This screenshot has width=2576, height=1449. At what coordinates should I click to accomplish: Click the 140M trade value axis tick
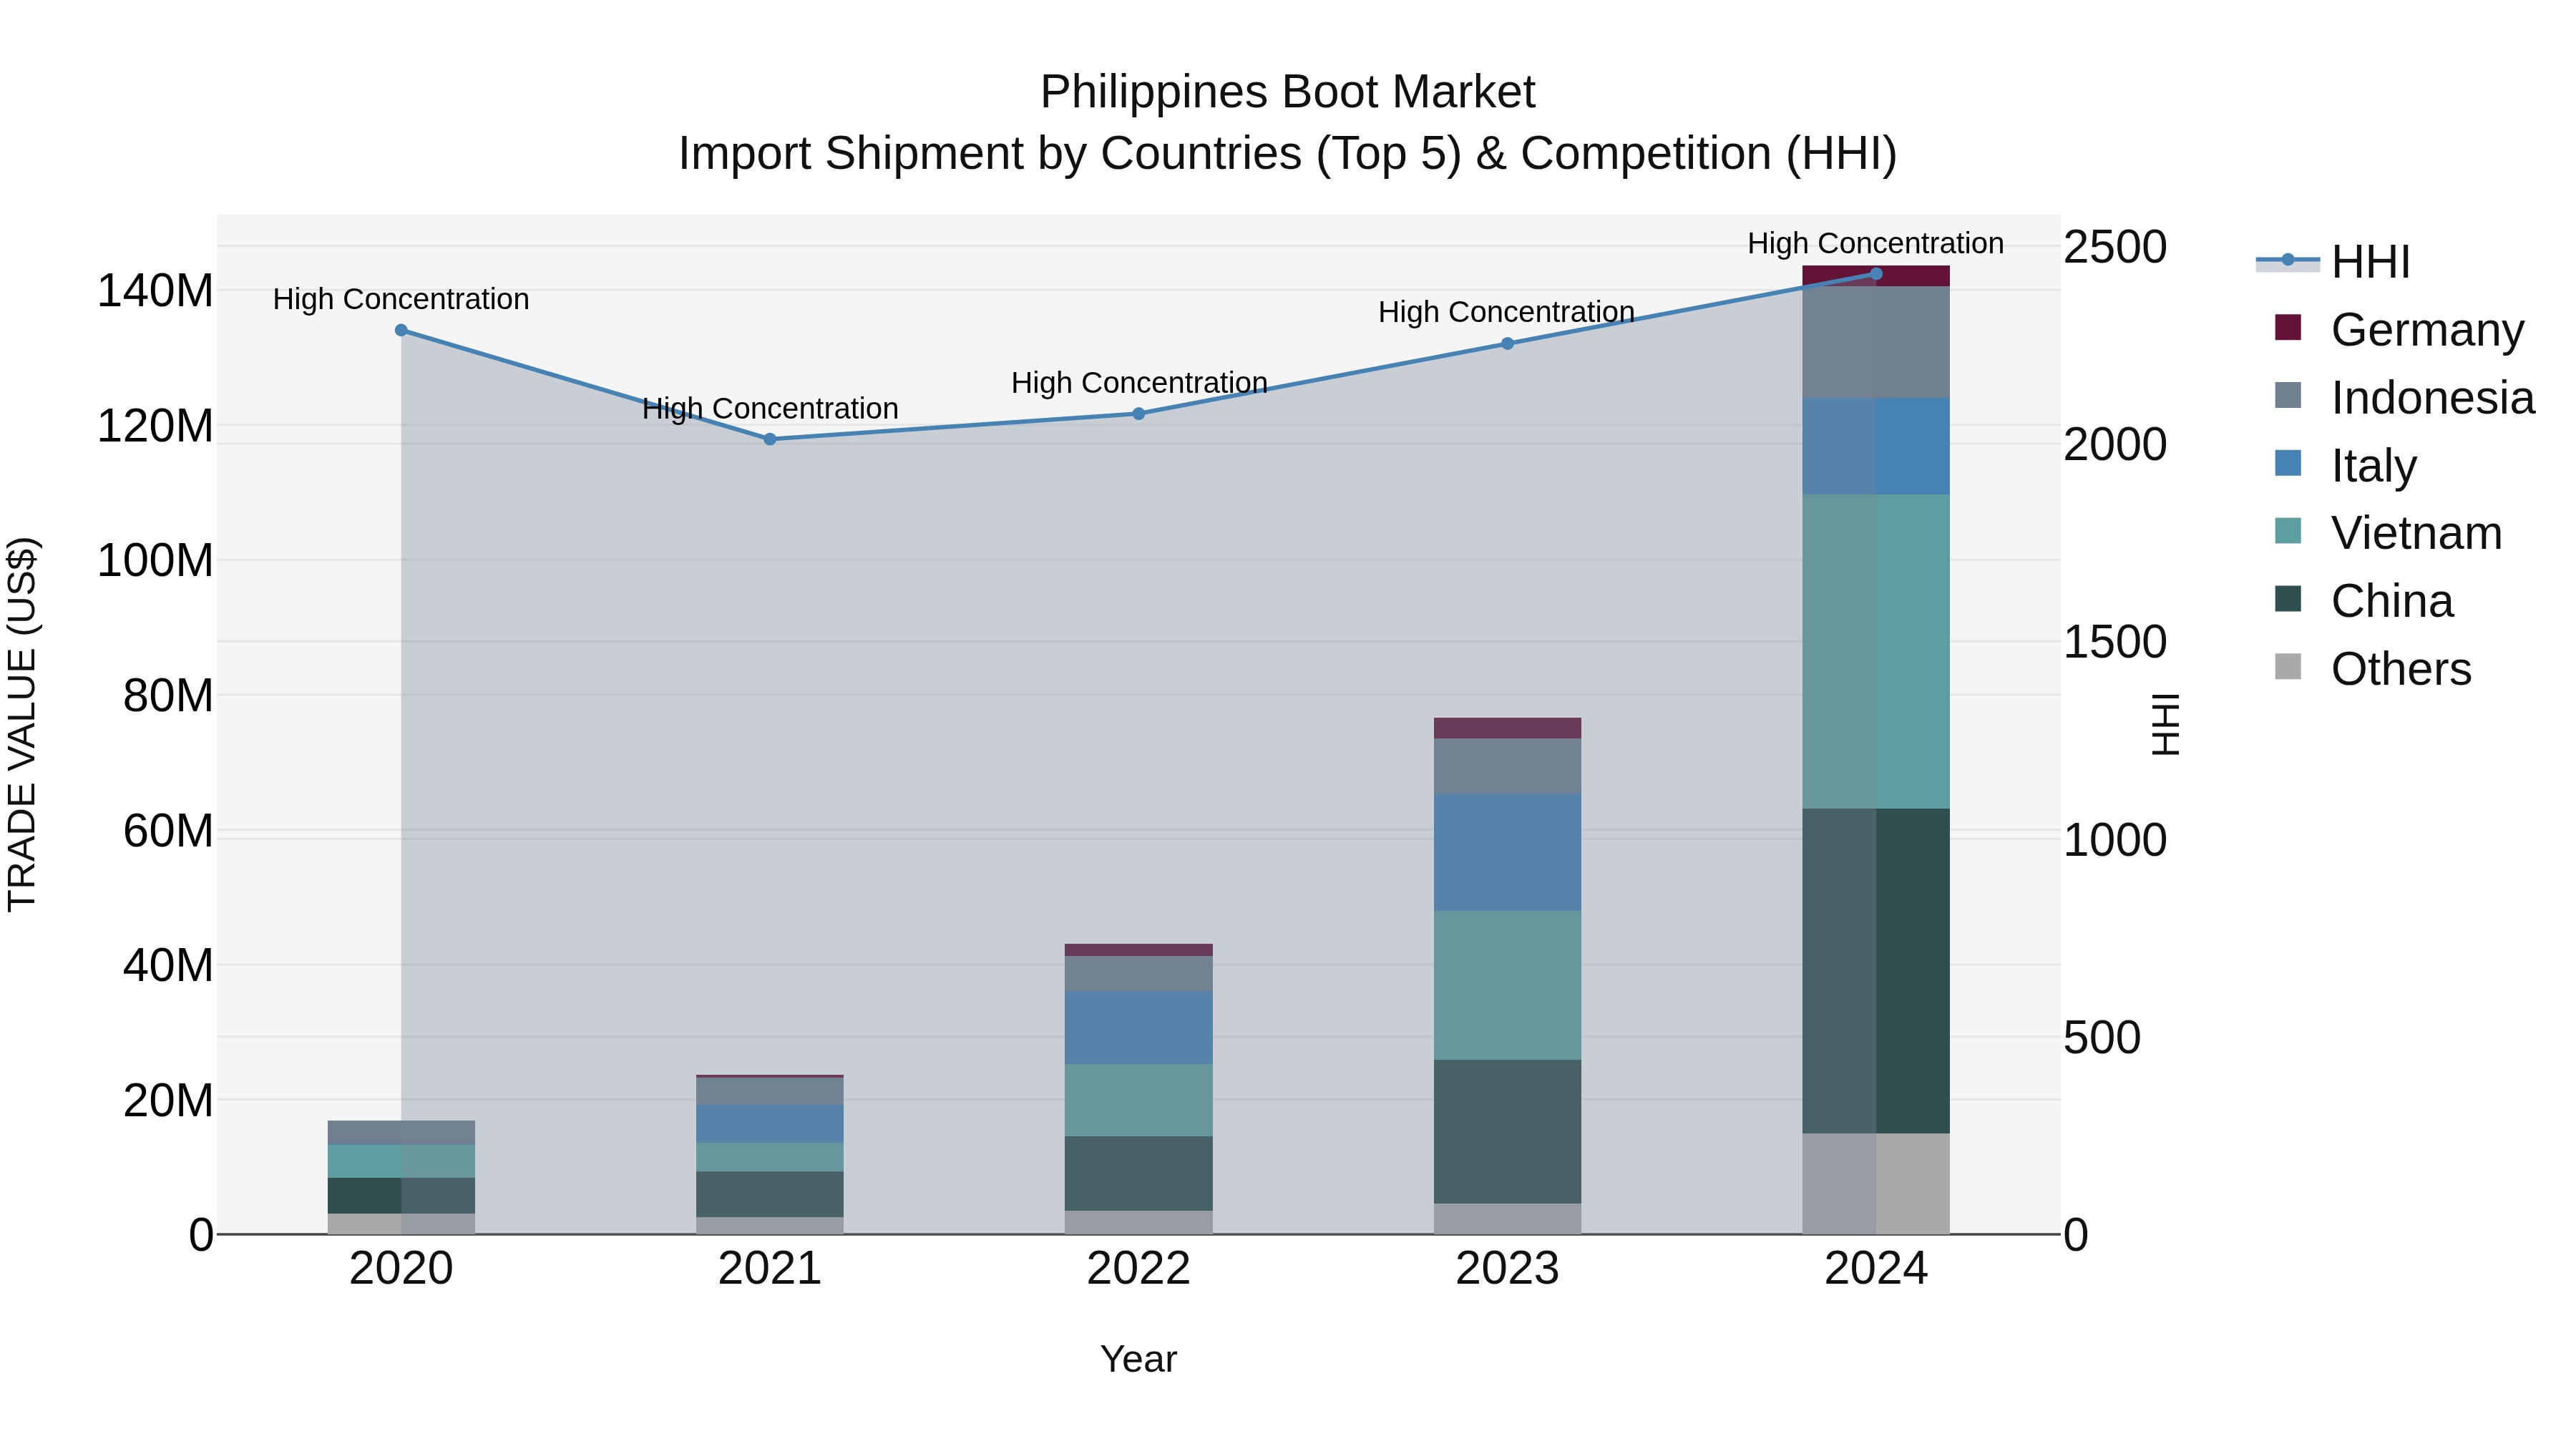click(155, 291)
